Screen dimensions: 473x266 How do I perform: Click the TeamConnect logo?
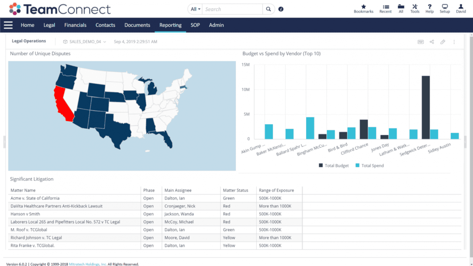click(60, 9)
